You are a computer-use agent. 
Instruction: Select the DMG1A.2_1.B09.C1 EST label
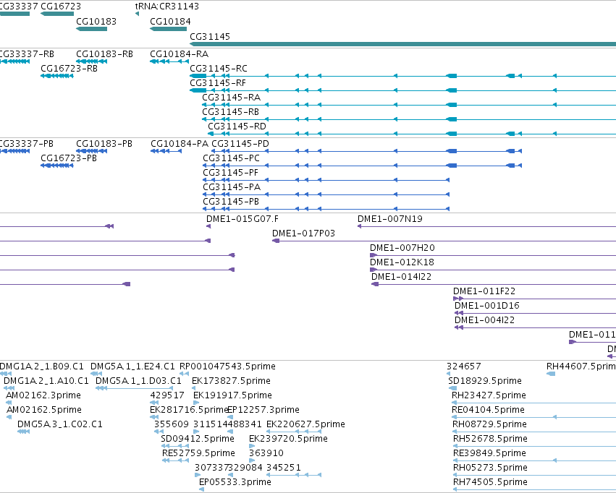coord(42,366)
